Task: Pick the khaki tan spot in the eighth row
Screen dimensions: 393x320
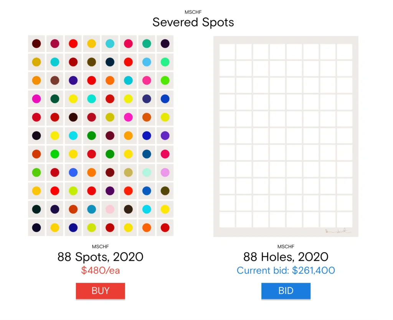Action: click(128, 172)
